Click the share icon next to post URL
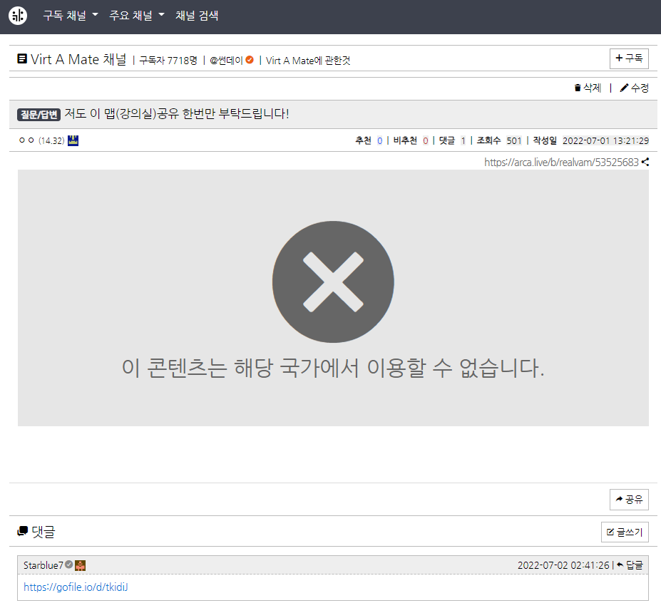The width and height of the screenshot is (661, 608). click(645, 162)
